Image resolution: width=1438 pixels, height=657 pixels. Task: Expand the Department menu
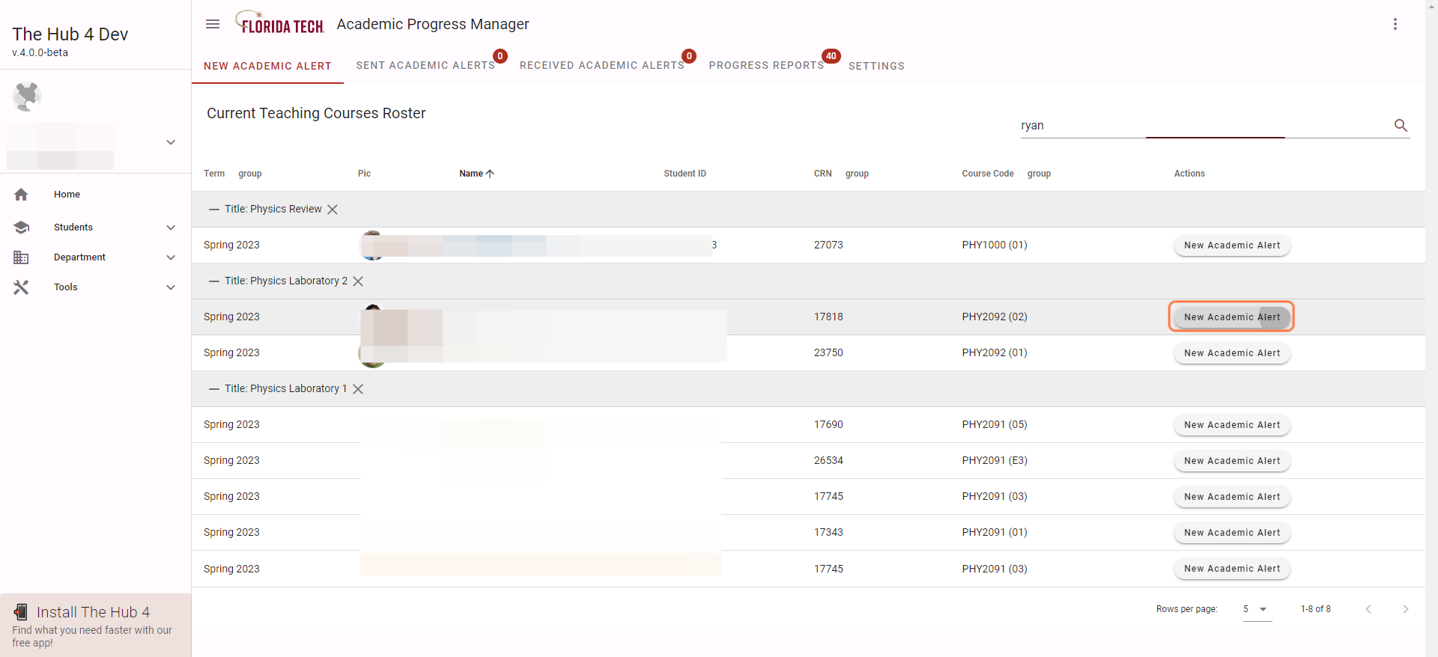[171, 257]
